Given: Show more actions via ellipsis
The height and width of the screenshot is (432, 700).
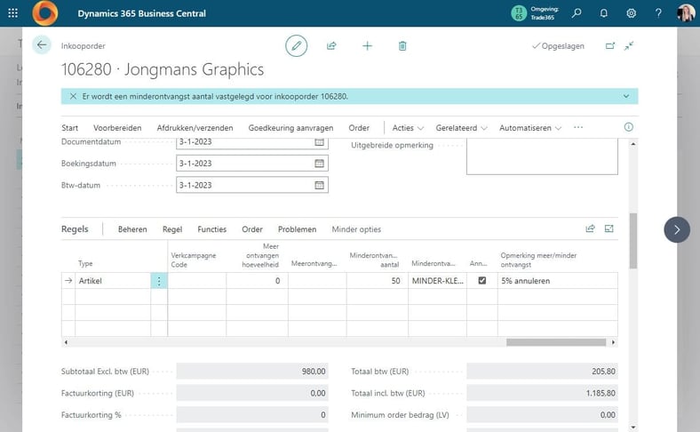Looking at the screenshot, I should pos(578,127).
